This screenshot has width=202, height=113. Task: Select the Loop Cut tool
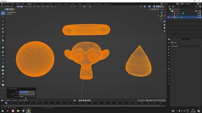[3, 59]
